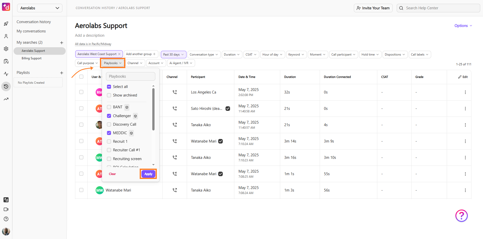The image size is (483, 239).
Task: Click Add a description text
Action: 90,35
